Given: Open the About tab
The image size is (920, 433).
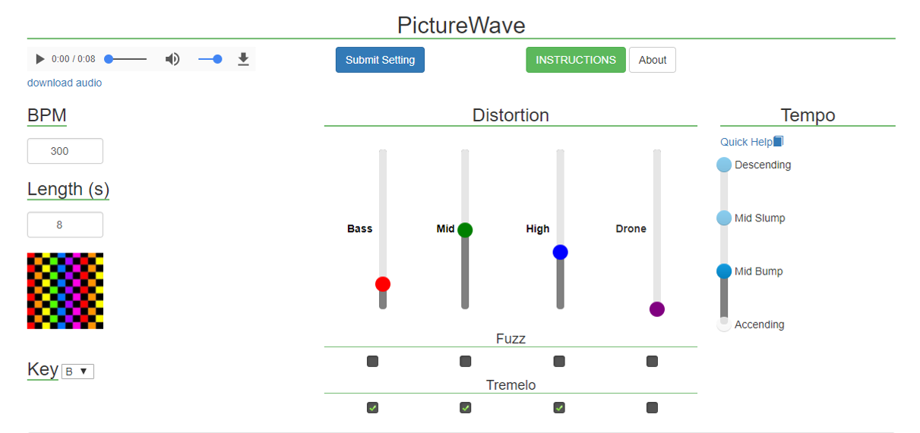Looking at the screenshot, I should [653, 60].
